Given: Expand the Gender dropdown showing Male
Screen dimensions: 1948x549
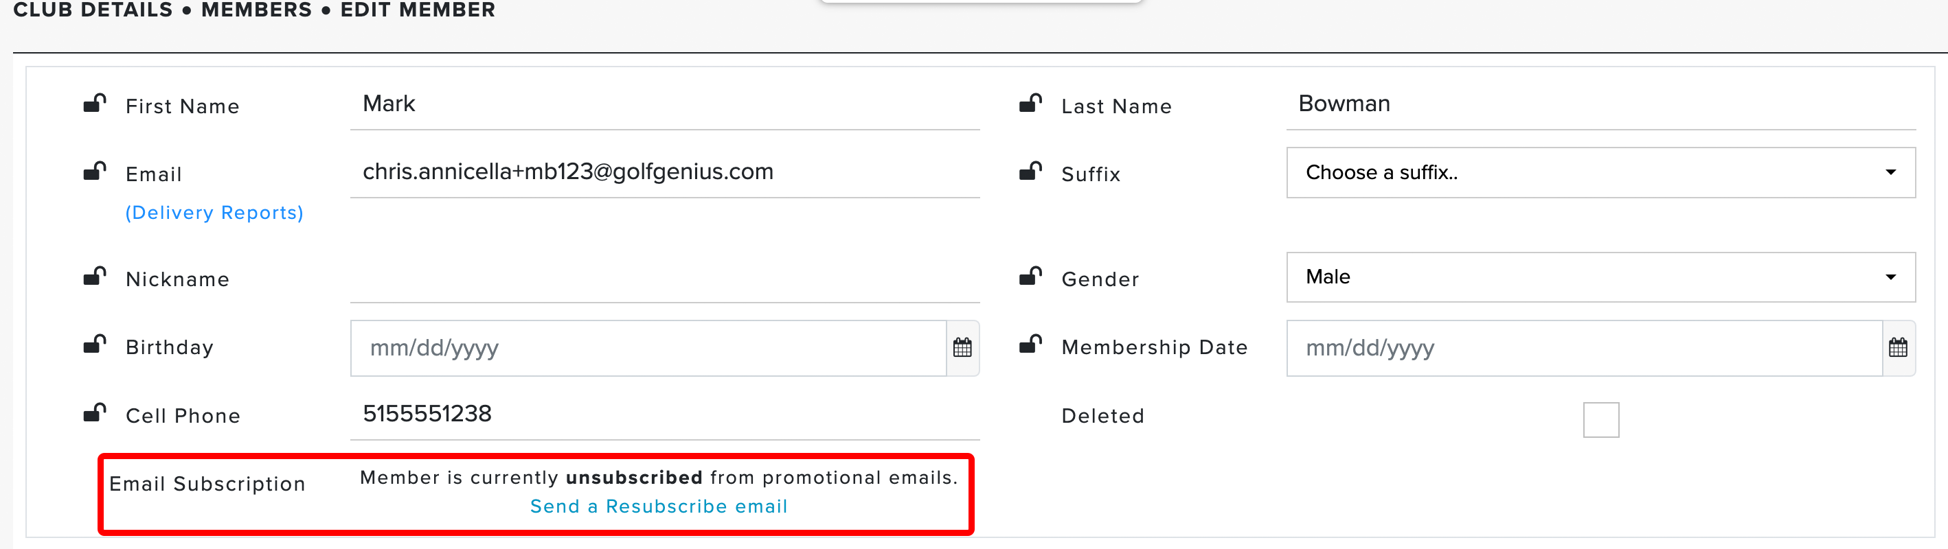Looking at the screenshot, I should coord(1600,277).
